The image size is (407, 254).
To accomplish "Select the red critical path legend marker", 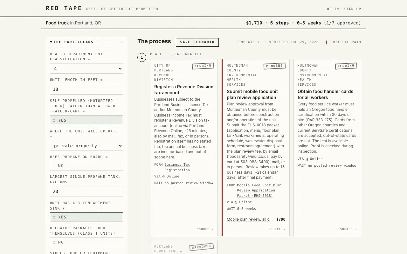I will coord(326,42).
